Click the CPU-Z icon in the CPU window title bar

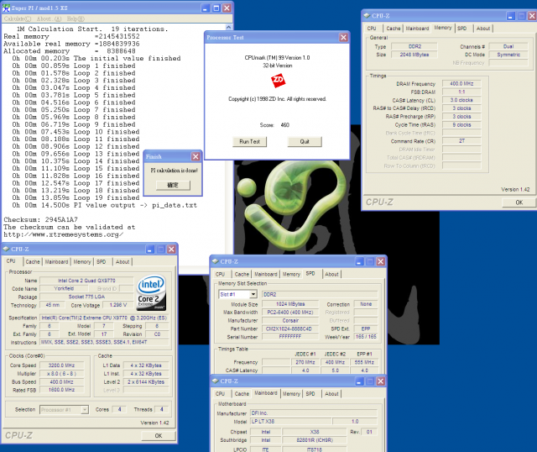click(x=6, y=249)
